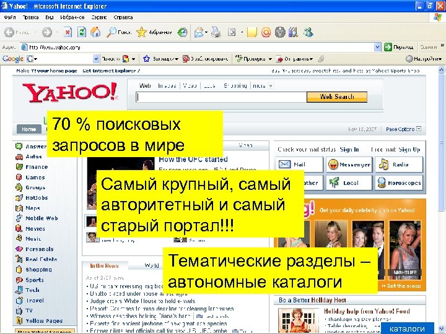The width and height of the screenshot is (446, 334).
Task: Switch to the World news tab
Action: (152, 265)
